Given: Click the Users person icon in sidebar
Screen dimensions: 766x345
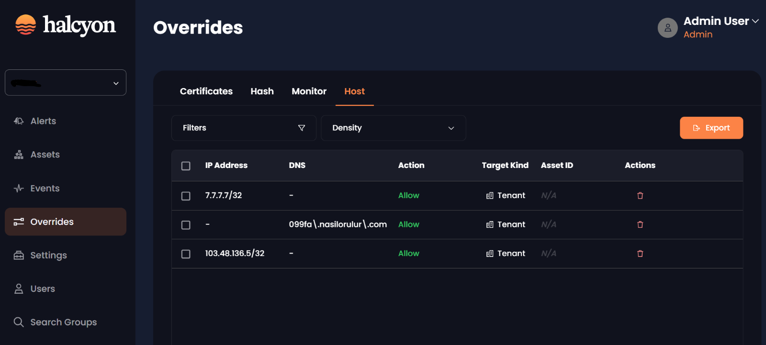Looking at the screenshot, I should pyautogui.click(x=19, y=289).
